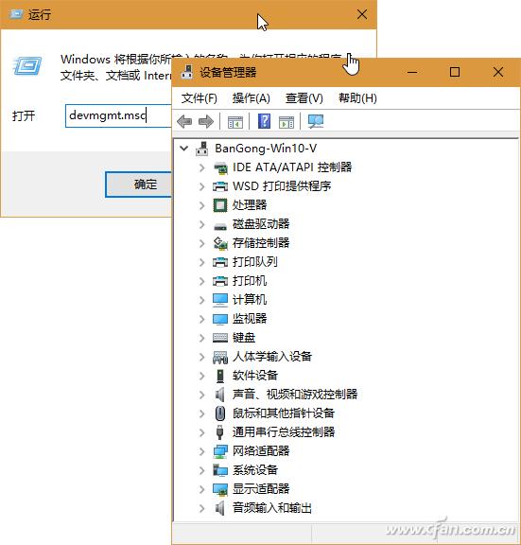Close the 设备管理器 window
This screenshot has height=545, width=521.
498,72
